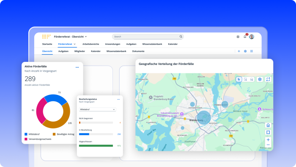Click the In Bearbeitung progress bar
The width and height of the screenshot is (296, 167).
click(x=96, y=134)
